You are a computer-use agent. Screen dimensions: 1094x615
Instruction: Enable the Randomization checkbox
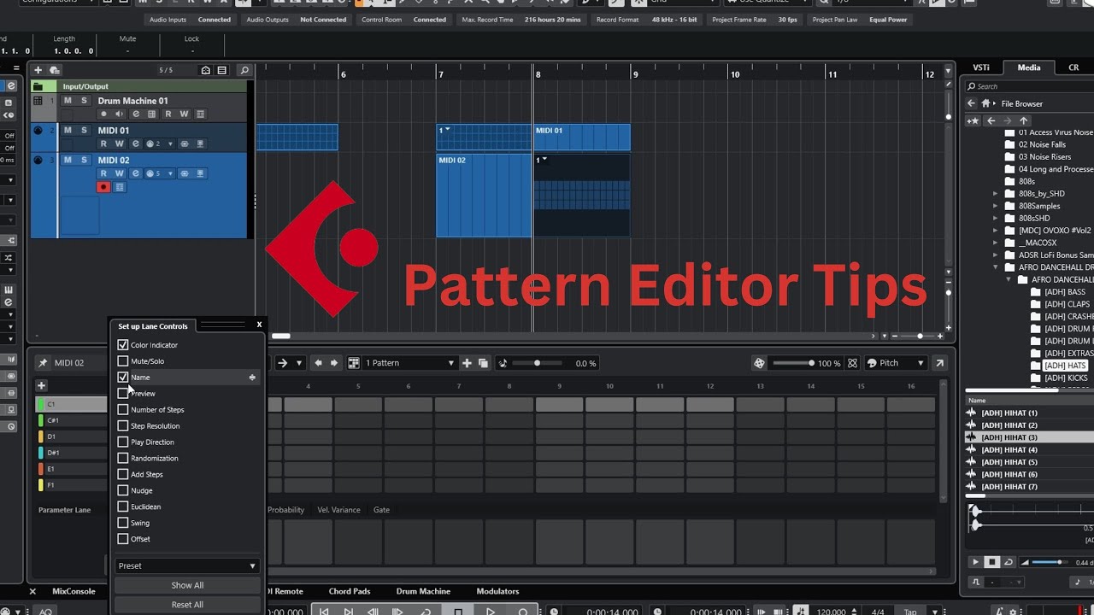[x=123, y=459]
